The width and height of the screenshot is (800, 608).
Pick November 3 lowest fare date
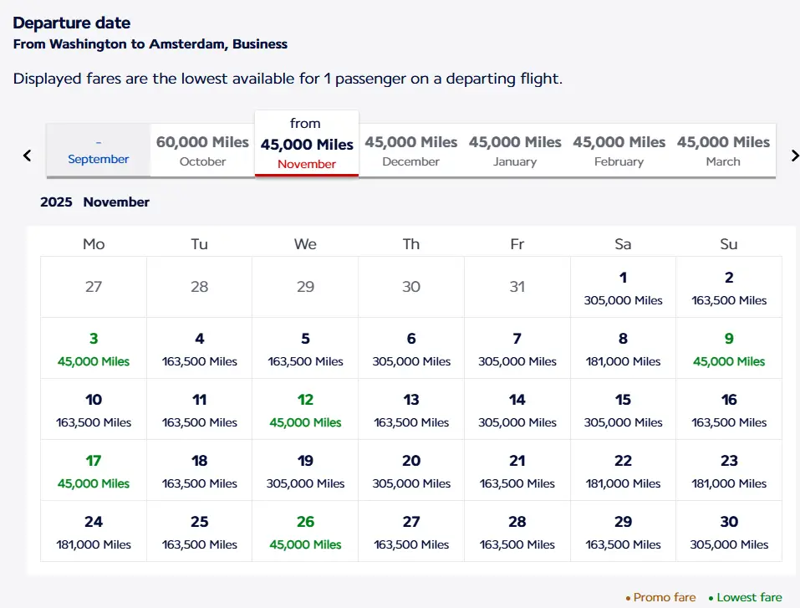click(x=94, y=349)
